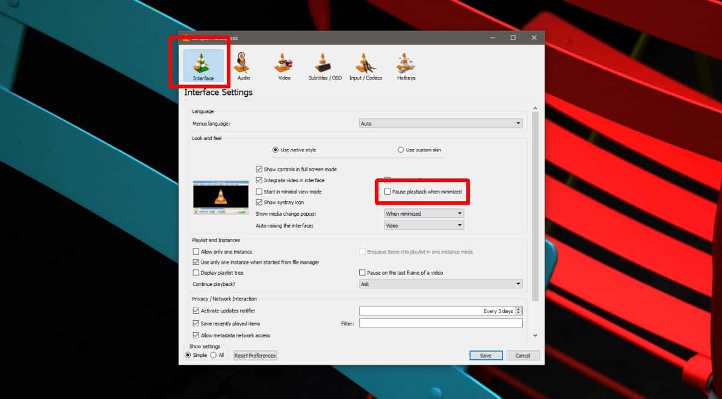Enable Allow only one instance
The height and width of the screenshot is (399, 722).
222,252
